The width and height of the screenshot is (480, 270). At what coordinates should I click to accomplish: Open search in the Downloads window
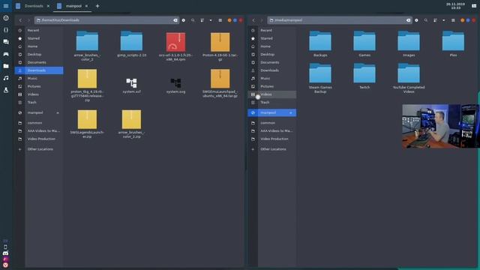[x=193, y=20]
